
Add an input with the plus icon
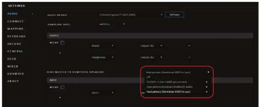(x=60, y=98)
